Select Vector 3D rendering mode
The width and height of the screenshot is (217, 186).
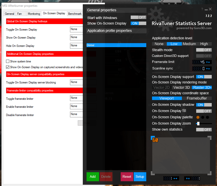coord(182,87)
